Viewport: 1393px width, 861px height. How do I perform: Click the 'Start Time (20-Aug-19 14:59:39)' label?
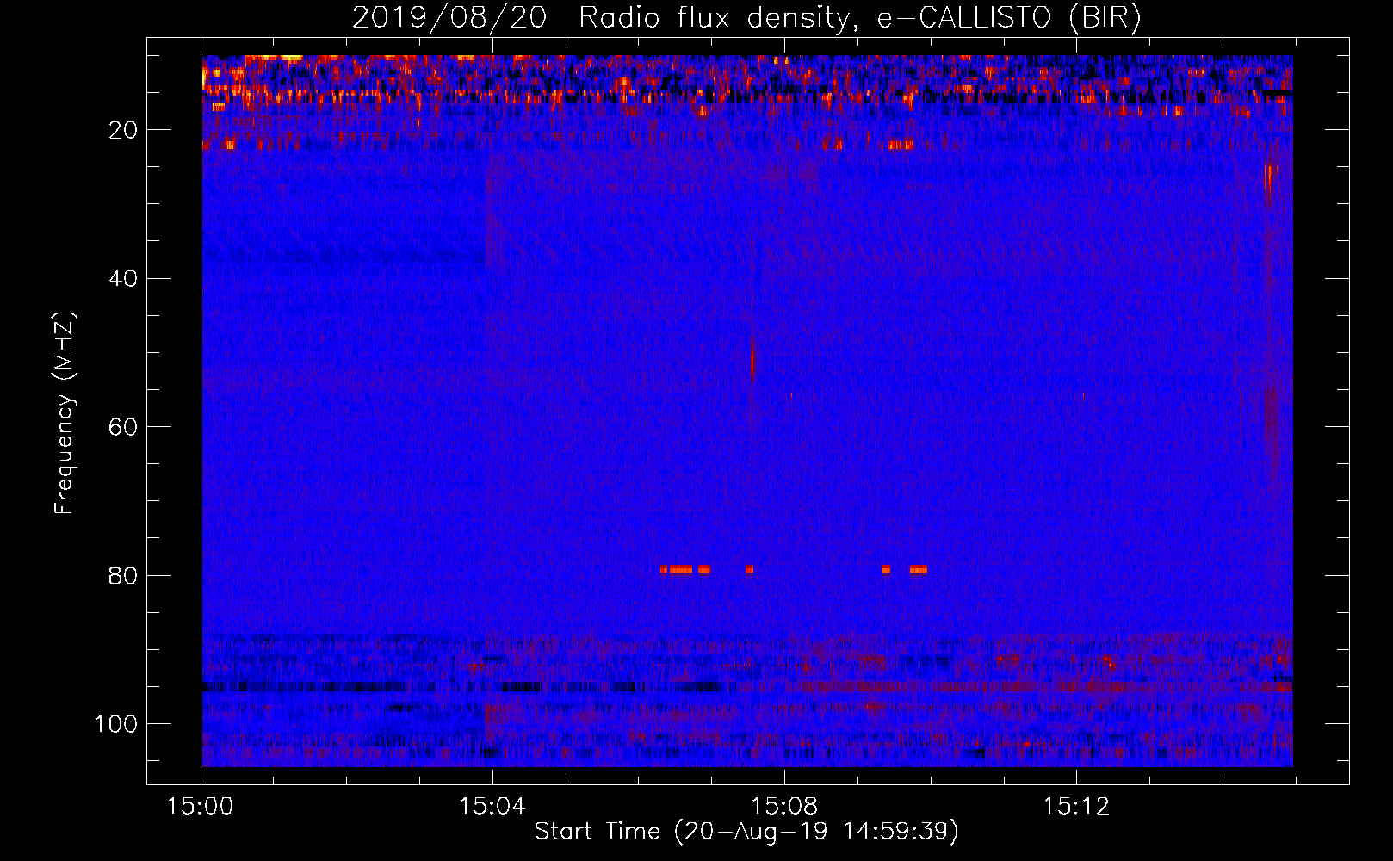click(746, 832)
